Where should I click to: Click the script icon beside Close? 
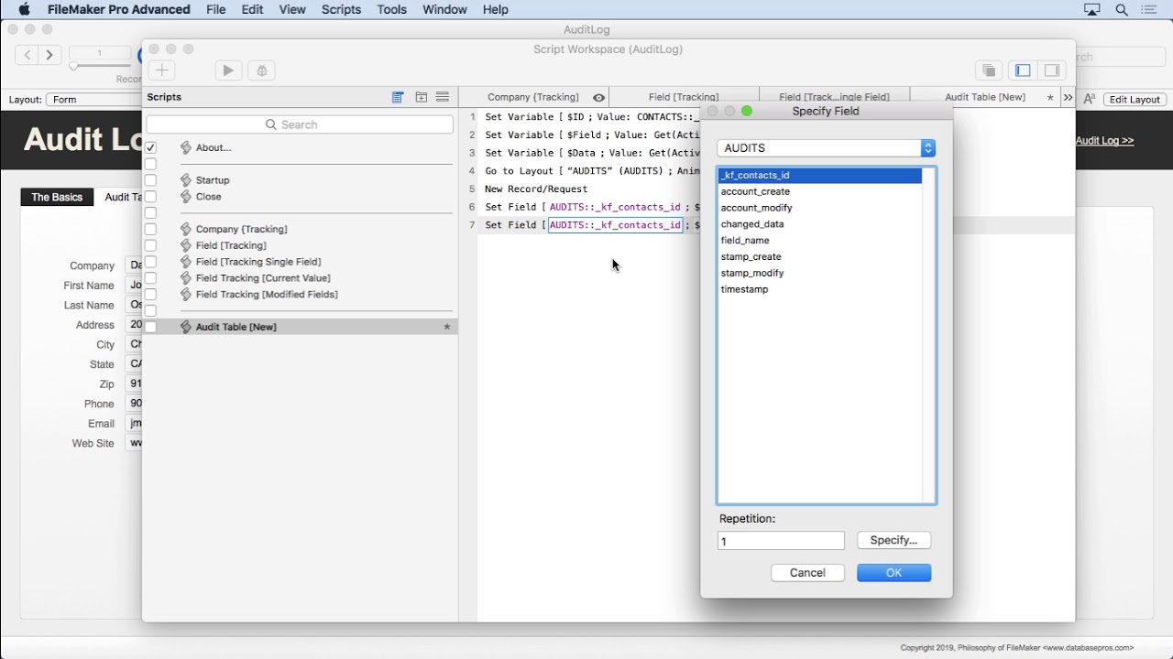[x=186, y=197]
